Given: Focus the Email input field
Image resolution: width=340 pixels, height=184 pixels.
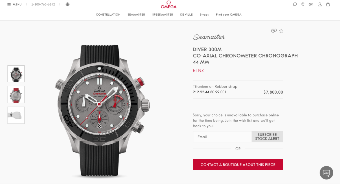Looking at the screenshot, I should pos(222,137).
